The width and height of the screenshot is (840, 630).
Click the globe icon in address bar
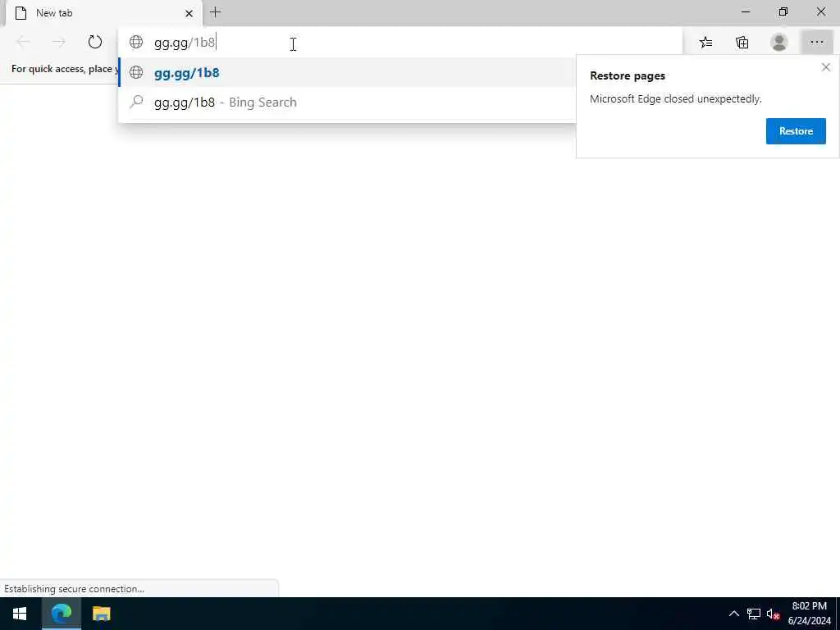(x=136, y=42)
